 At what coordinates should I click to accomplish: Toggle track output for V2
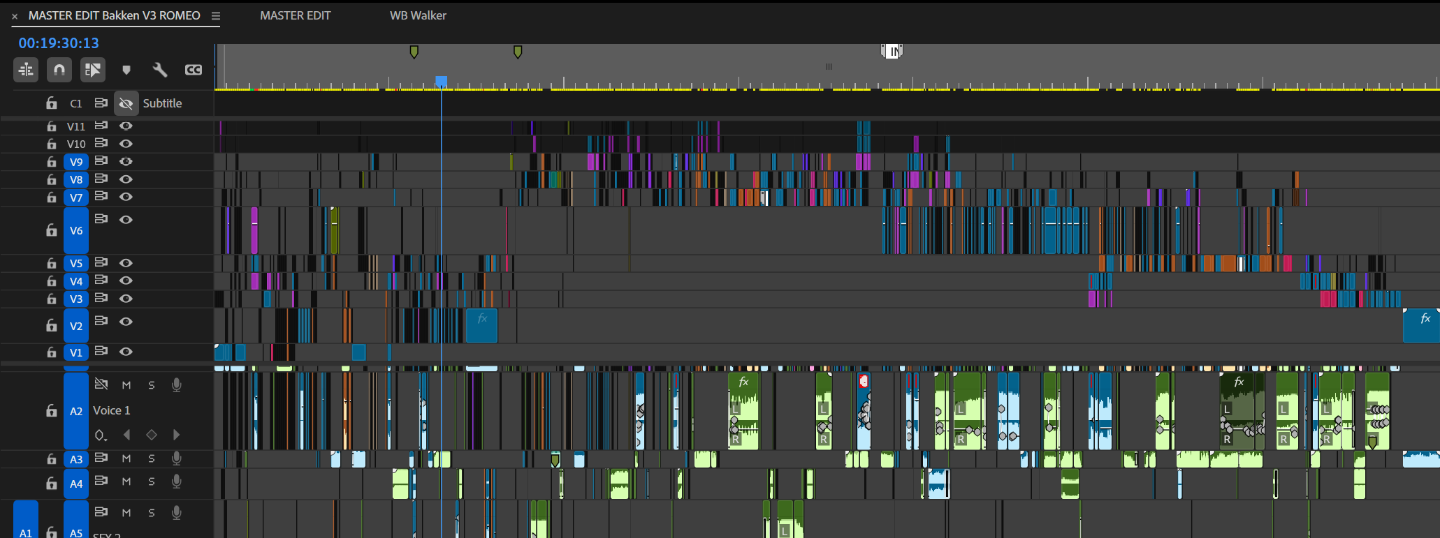[x=126, y=322]
